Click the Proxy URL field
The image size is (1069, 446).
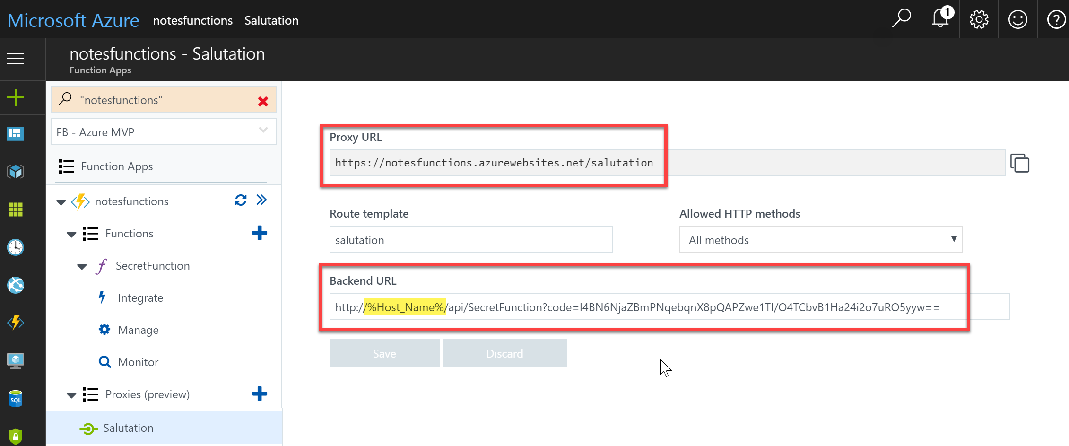coord(667,163)
